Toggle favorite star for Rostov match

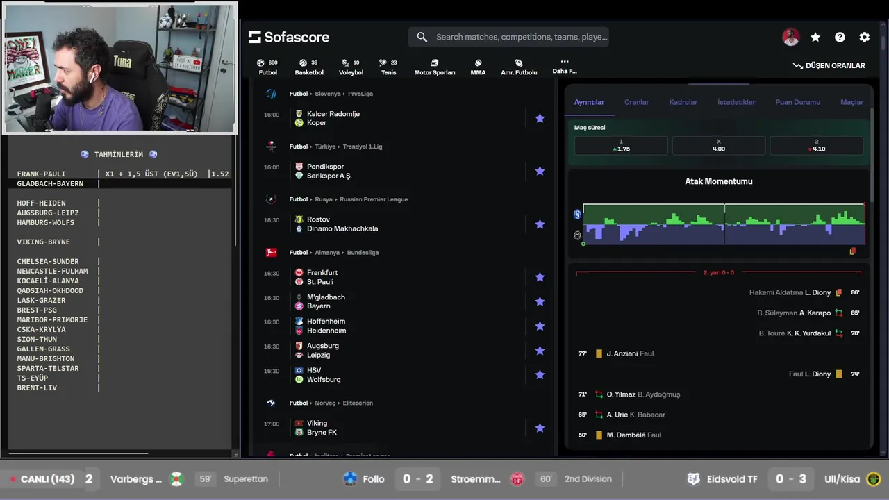540,224
